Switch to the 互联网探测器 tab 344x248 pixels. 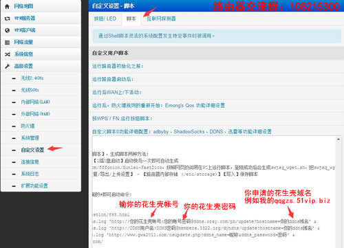point(161,19)
